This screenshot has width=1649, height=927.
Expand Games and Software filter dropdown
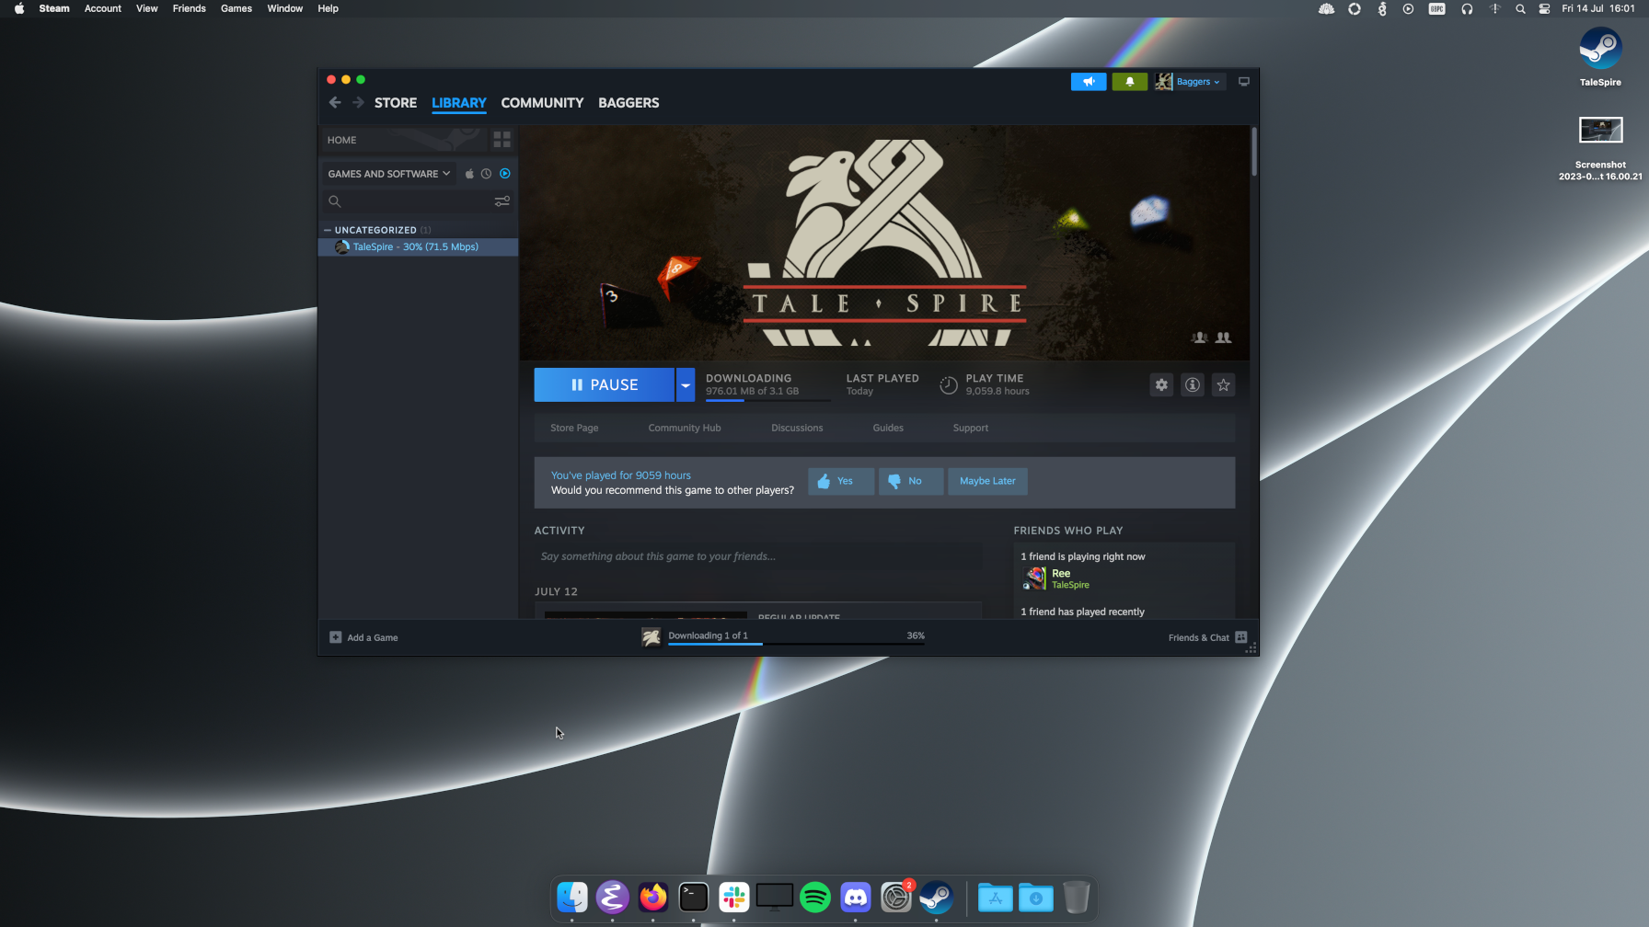tap(389, 174)
